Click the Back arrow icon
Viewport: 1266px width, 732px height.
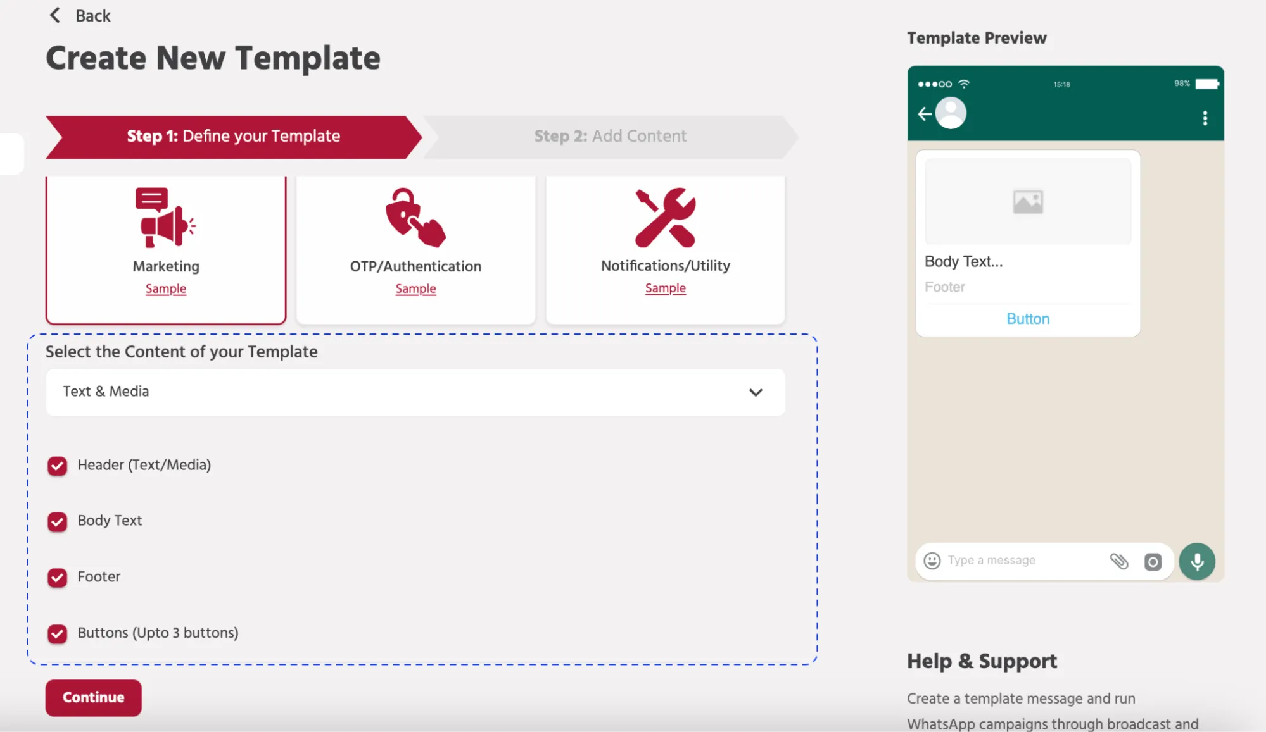tap(55, 15)
